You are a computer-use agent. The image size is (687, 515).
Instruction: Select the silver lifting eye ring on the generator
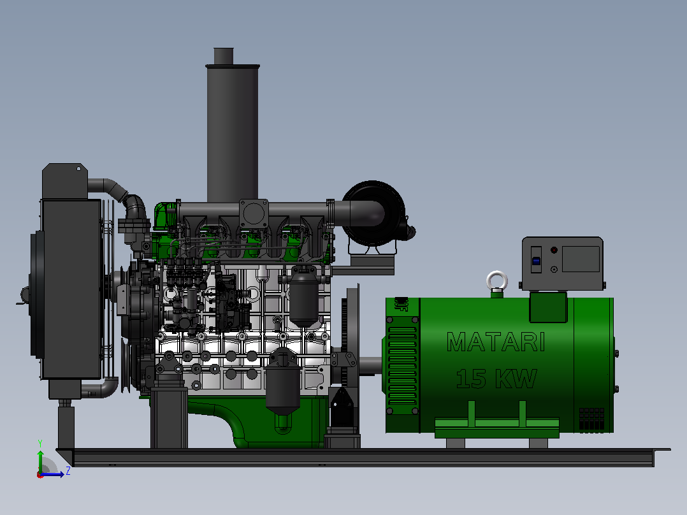point(497,281)
